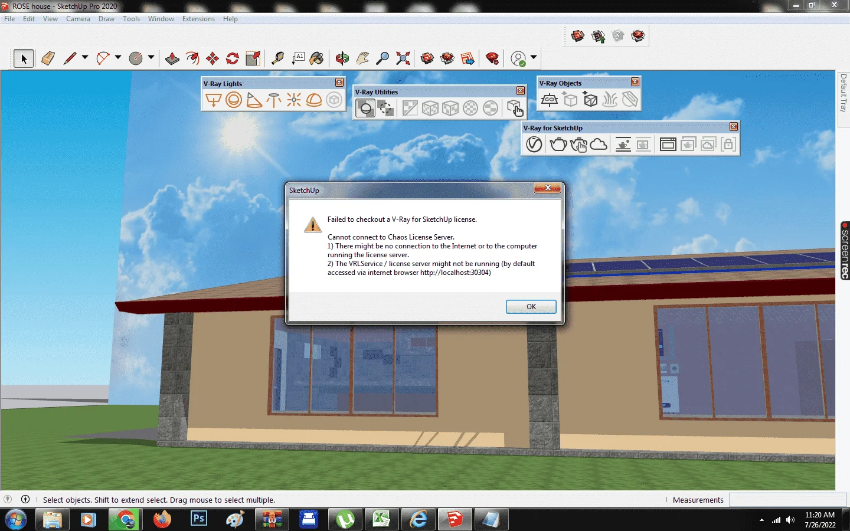Show the V-Ray Frame Buffer

coord(668,144)
